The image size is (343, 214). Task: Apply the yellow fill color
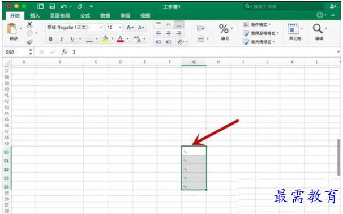pos(105,39)
